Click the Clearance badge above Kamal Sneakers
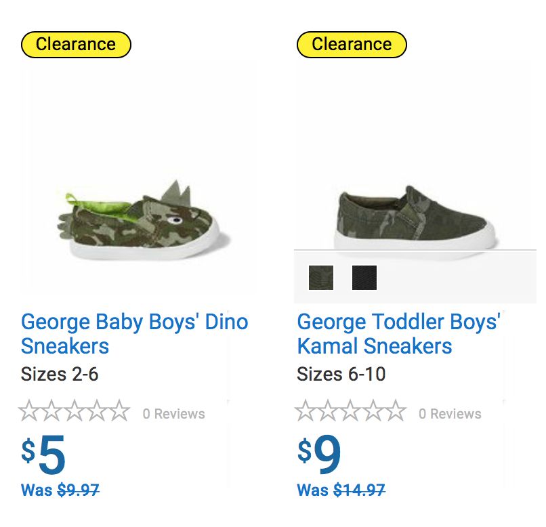The height and width of the screenshot is (527, 546). coord(352,45)
